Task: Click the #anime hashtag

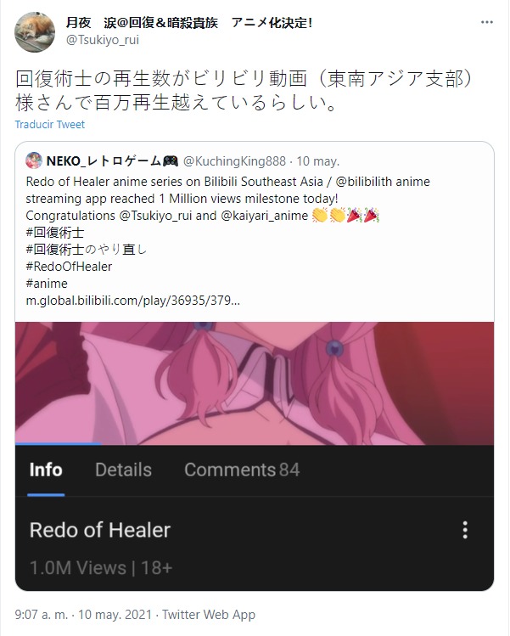Action: [x=47, y=284]
